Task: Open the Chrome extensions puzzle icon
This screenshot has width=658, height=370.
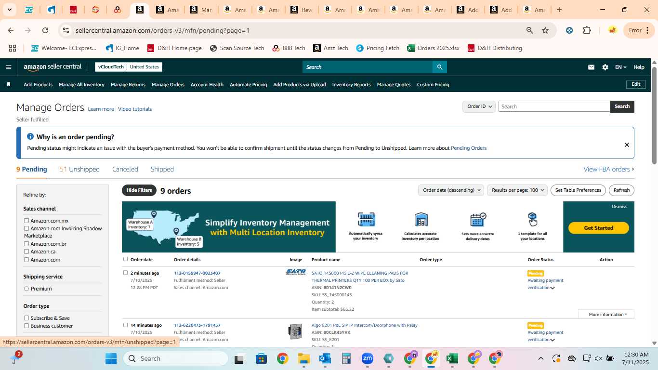Action: pos(587,30)
